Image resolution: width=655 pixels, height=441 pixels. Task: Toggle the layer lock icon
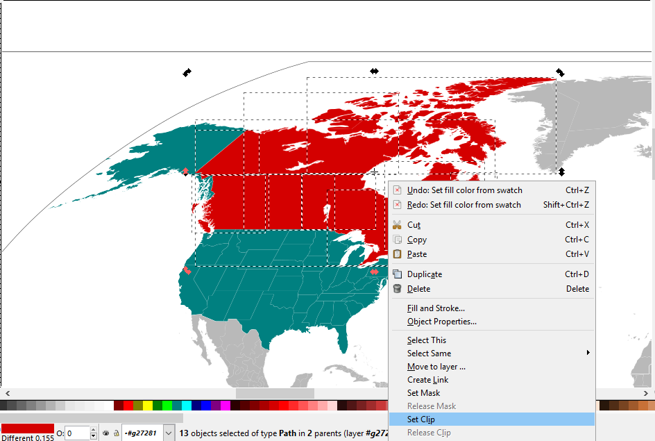pyautogui.click(x=115, y=433)
